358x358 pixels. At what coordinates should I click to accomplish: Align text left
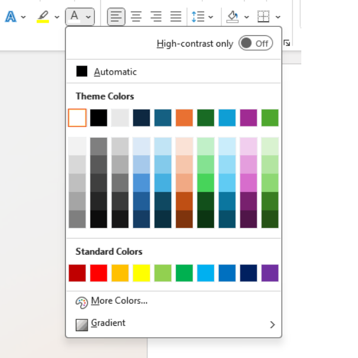tap(116, 17)
